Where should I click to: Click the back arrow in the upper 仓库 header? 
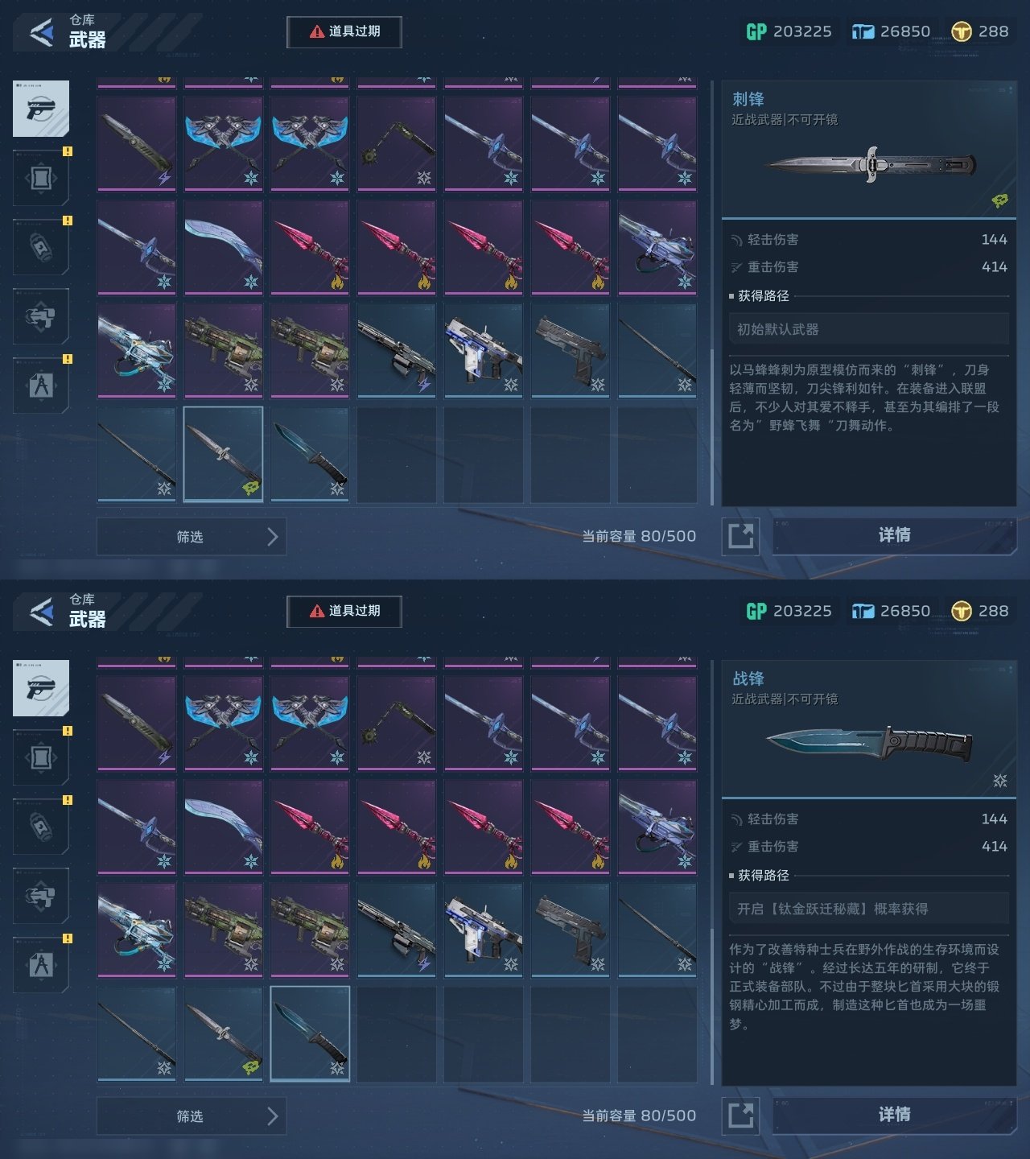pyautogui.click(x=42, y=32)
